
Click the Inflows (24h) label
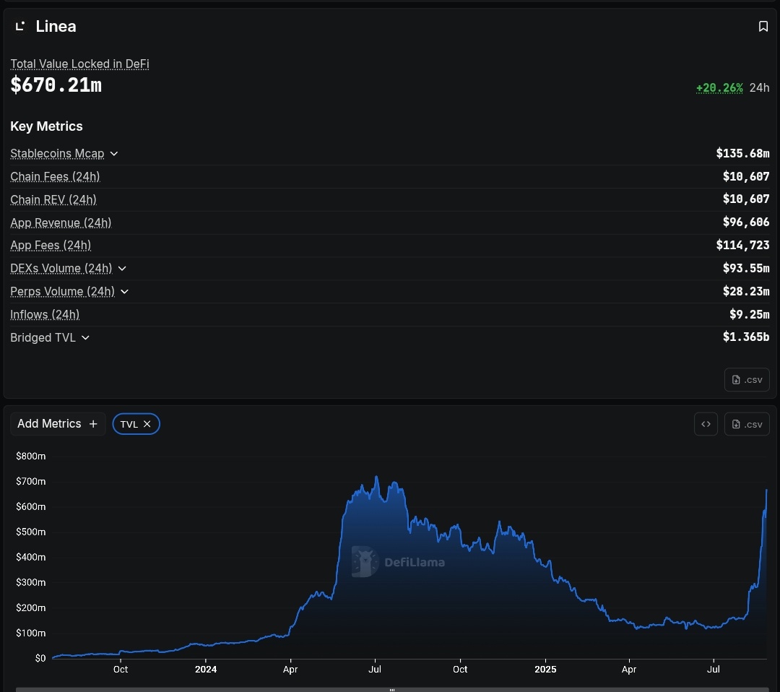tap(45, 314)
